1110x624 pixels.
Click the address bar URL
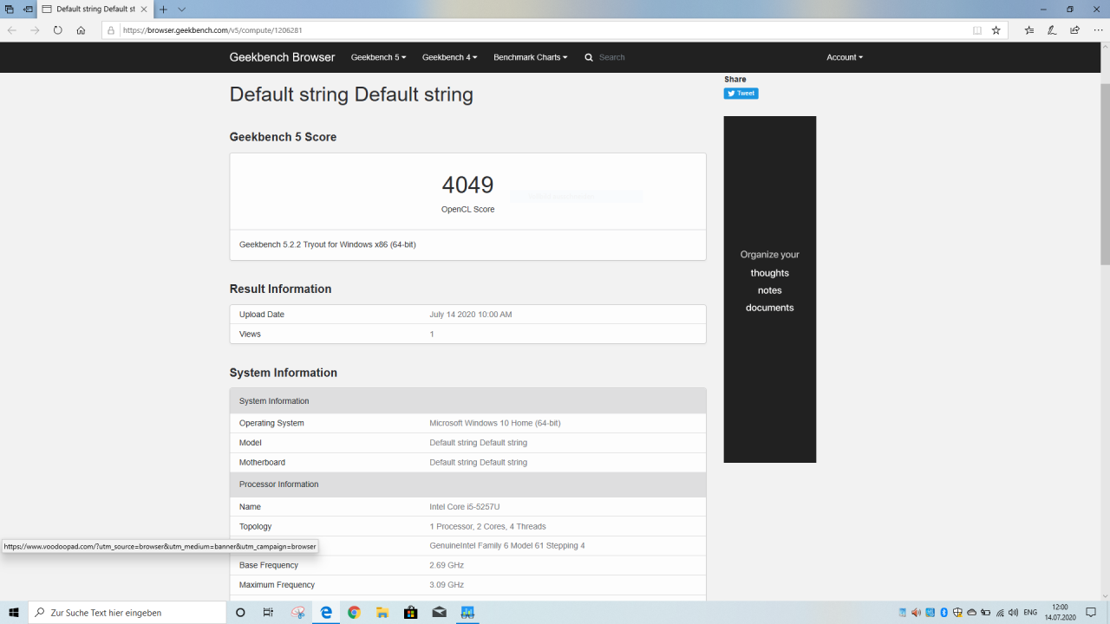point(212,29)
